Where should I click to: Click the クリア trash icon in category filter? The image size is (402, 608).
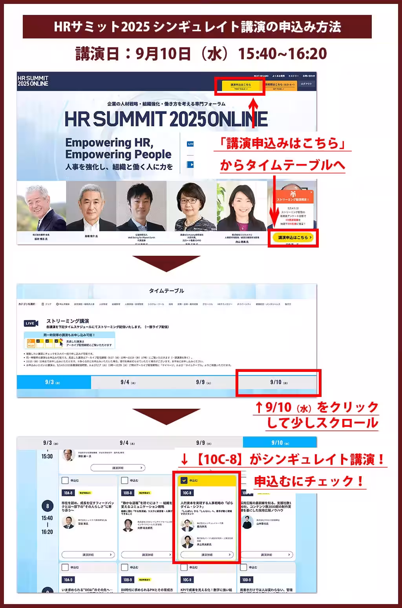click(42, 304)
